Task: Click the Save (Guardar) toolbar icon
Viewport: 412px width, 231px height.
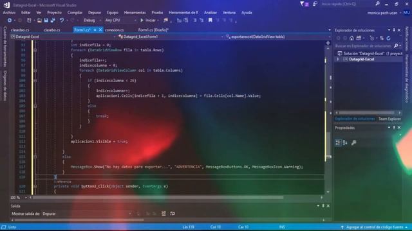Action: pos(46,20)
